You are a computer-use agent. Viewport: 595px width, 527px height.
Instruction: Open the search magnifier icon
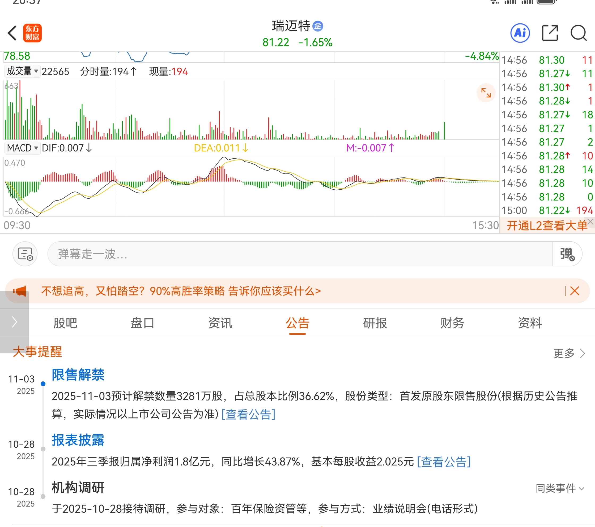click(578, 33)
